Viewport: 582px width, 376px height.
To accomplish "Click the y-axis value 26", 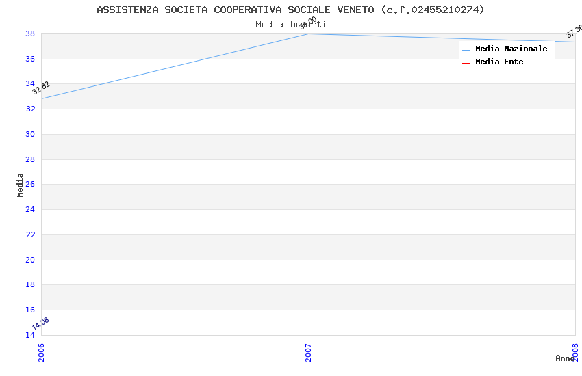I will [30, 184].
